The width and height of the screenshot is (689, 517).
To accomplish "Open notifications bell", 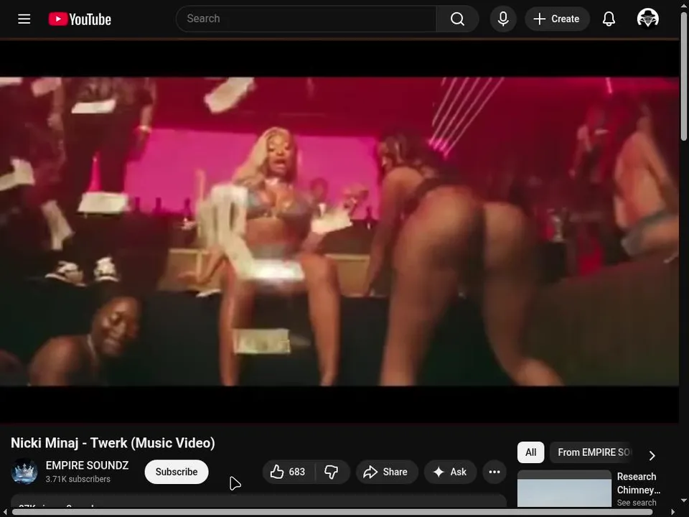I will click(x=609, y=19).
